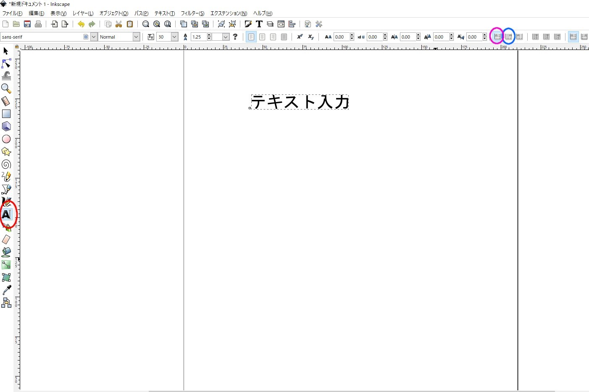Viewport: 589px width, 392px height.
Task: Zoom to fit drawing
Action: [x=157, y=24]
